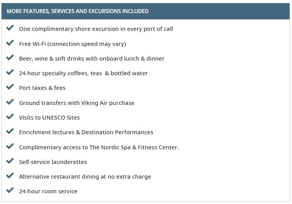The height and width of the screenshot is (204, 292).
Task: Click checkmark next to 24-hour room service
Action: click(10, 190)
